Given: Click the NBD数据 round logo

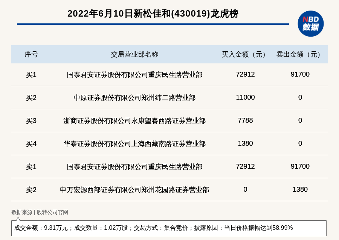Looking at the screenshot, I should [x=310, y=24].
